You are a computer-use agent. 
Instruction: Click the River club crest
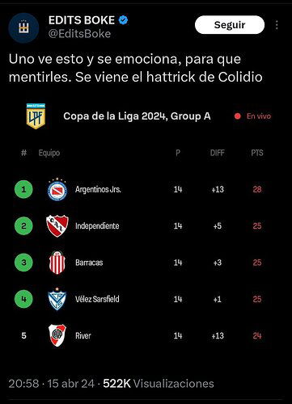57,335
